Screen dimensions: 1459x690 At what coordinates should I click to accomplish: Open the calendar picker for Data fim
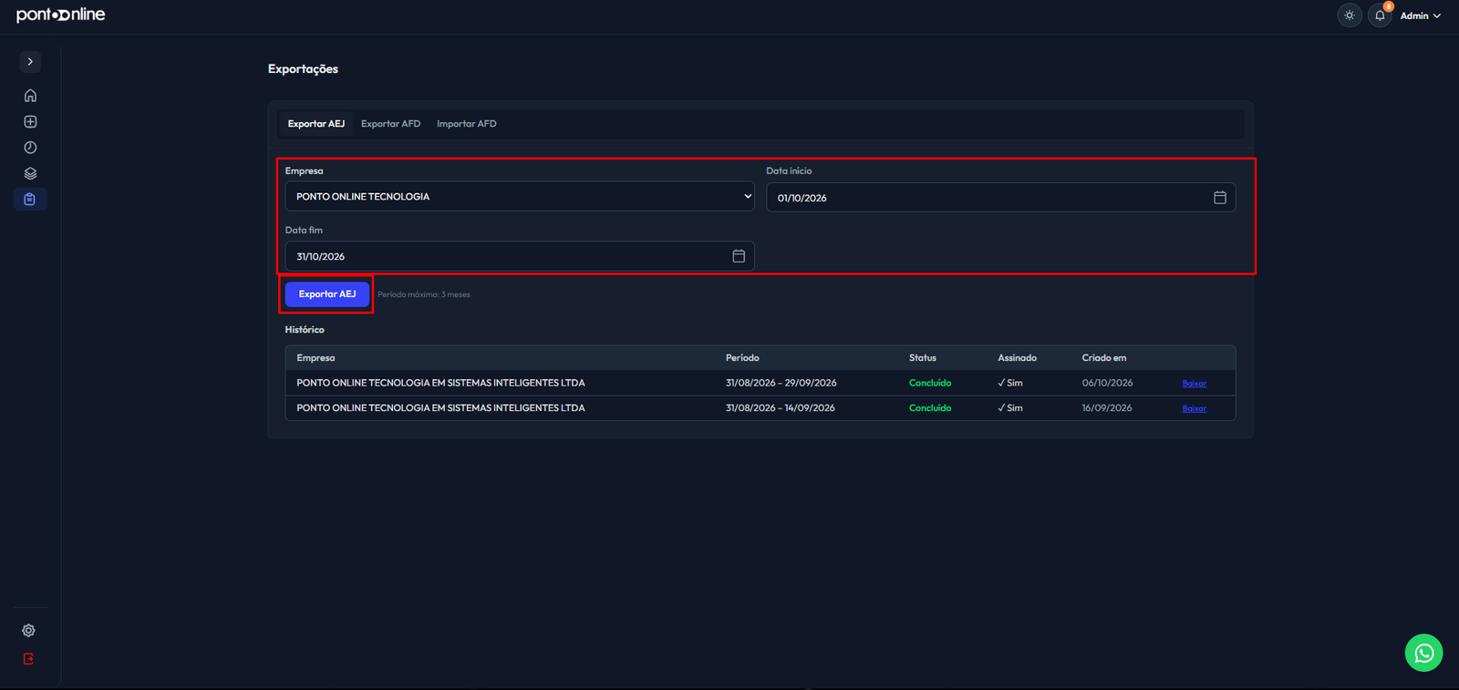[739, 256]
